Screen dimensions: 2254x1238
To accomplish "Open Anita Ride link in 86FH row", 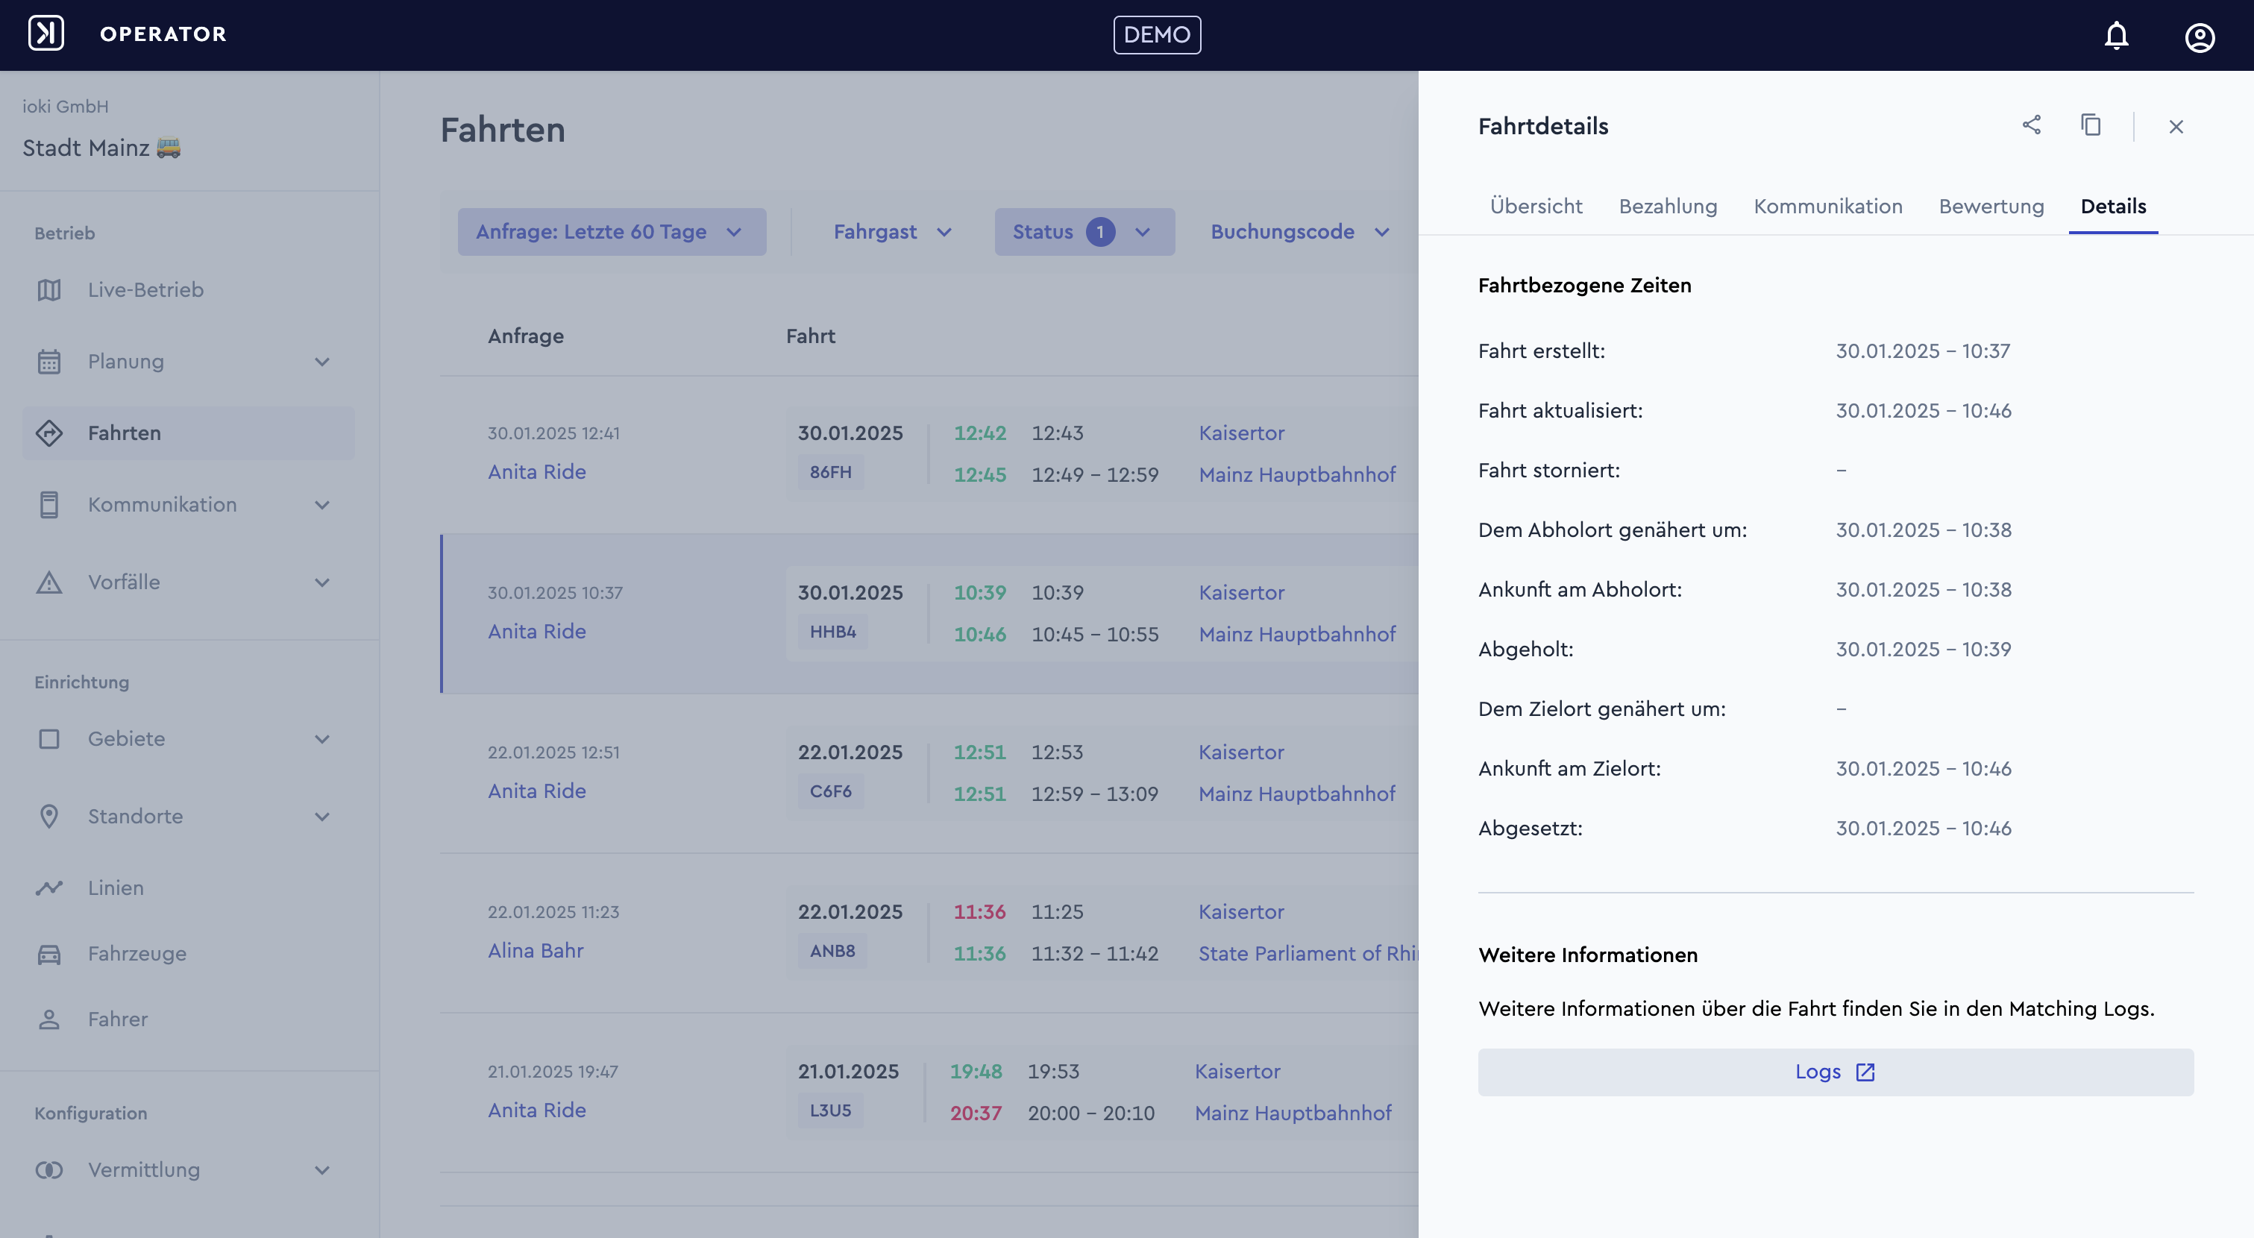I will point(536,471).
